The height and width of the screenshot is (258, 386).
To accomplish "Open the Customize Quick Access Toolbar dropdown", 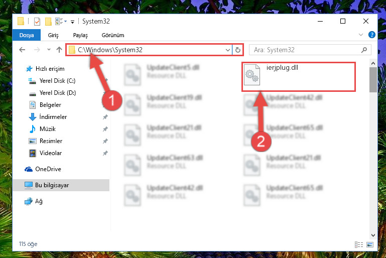I will pos(72,22).
